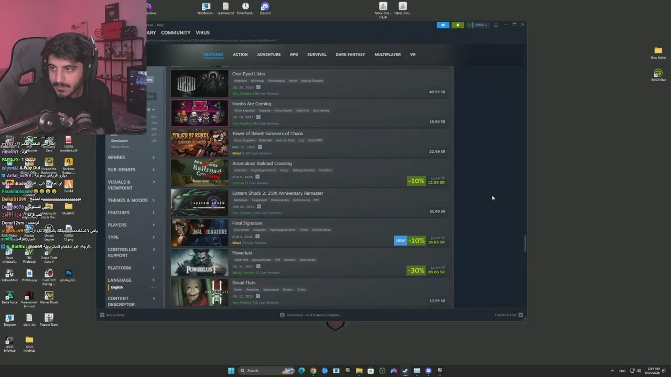Click the Steam page vertical scrollbar thumb
The image size is (671, 377).
tap(525, 244)
